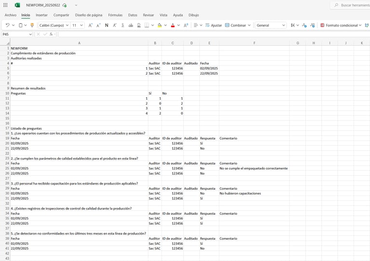Viewport: 370px width, 261px height.
Task: Apply the red font color
Action: point(173,25)
